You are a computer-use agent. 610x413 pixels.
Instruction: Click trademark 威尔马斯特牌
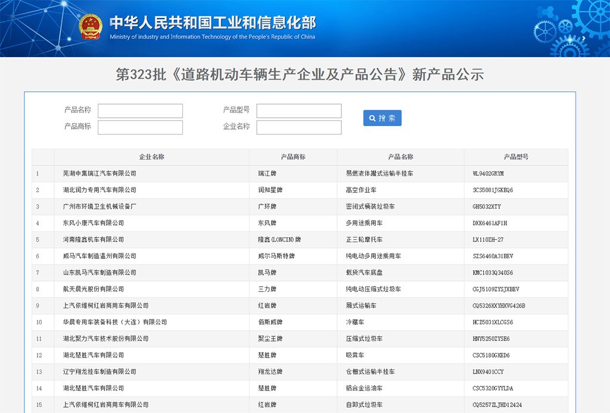[276, 256]
